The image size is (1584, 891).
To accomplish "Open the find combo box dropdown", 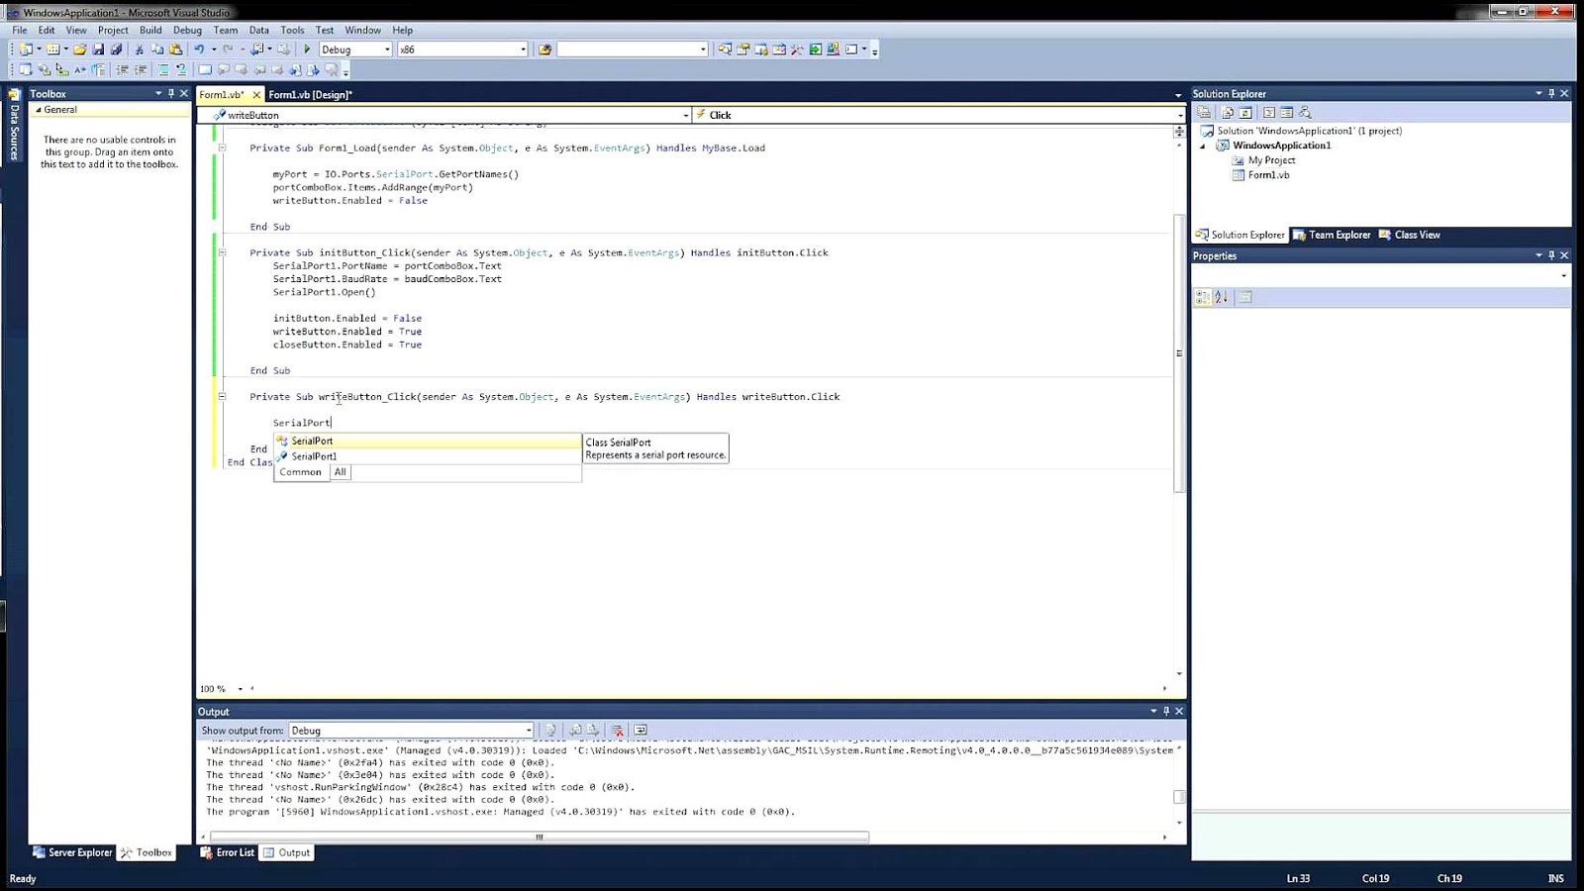I will (x=703, y=49).
